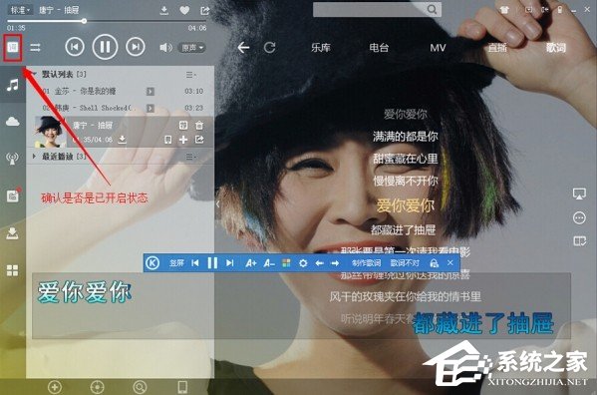Click the 唐宁 album cover thumbnail

(x=50, y=132)
